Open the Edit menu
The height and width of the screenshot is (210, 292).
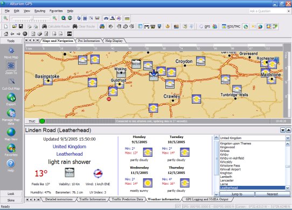tap(17, 11)
